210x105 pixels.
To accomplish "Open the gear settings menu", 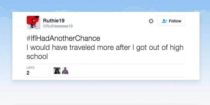I will 151,21.
